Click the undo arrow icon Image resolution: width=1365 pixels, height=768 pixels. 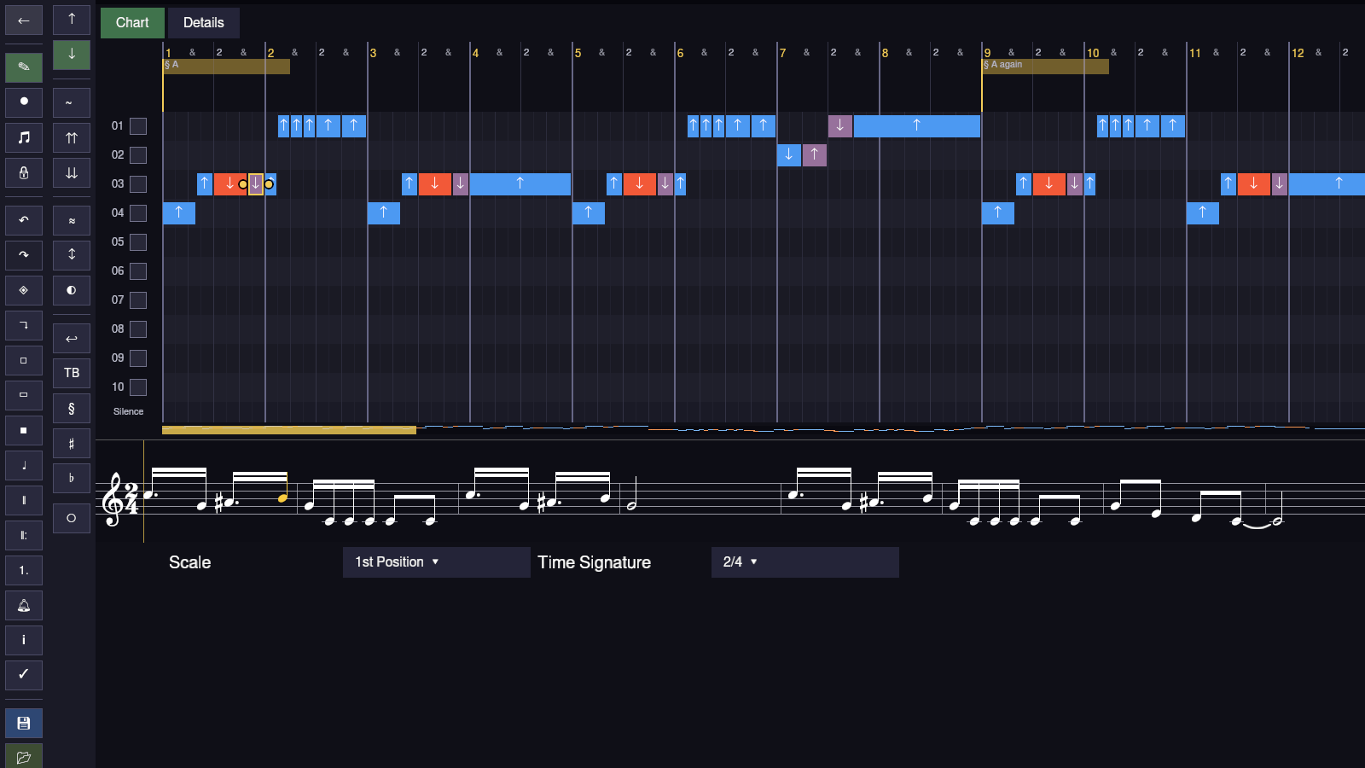click(x=24, y=220)
